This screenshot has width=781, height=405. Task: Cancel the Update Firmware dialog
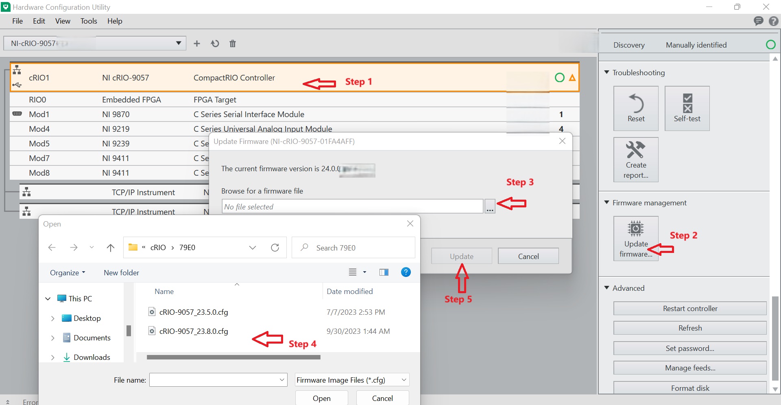(x=528, y=256)
